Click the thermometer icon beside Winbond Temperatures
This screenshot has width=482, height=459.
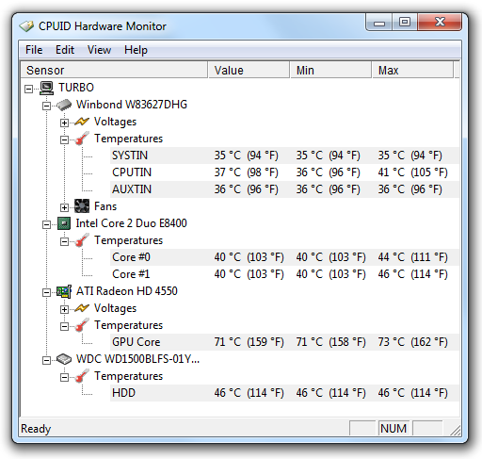[x=82, y=139]
